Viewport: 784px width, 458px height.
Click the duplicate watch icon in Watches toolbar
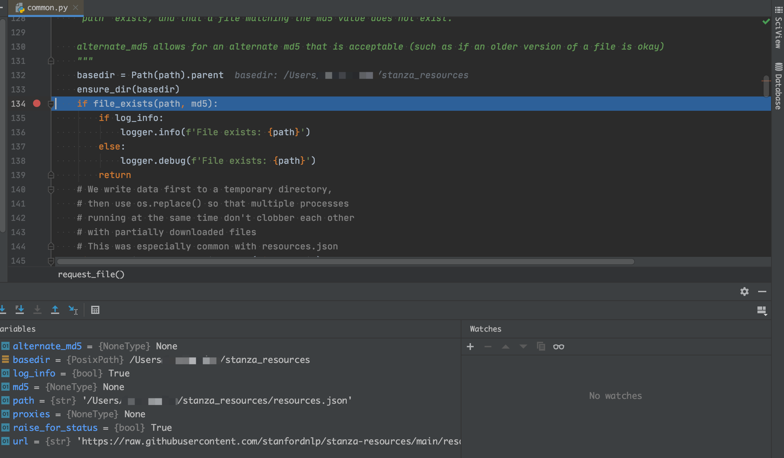(541, 347)
